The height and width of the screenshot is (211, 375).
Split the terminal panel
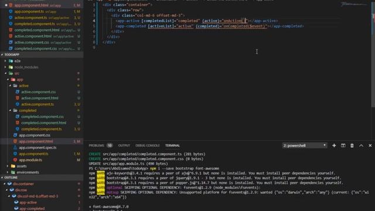point(343,145)
